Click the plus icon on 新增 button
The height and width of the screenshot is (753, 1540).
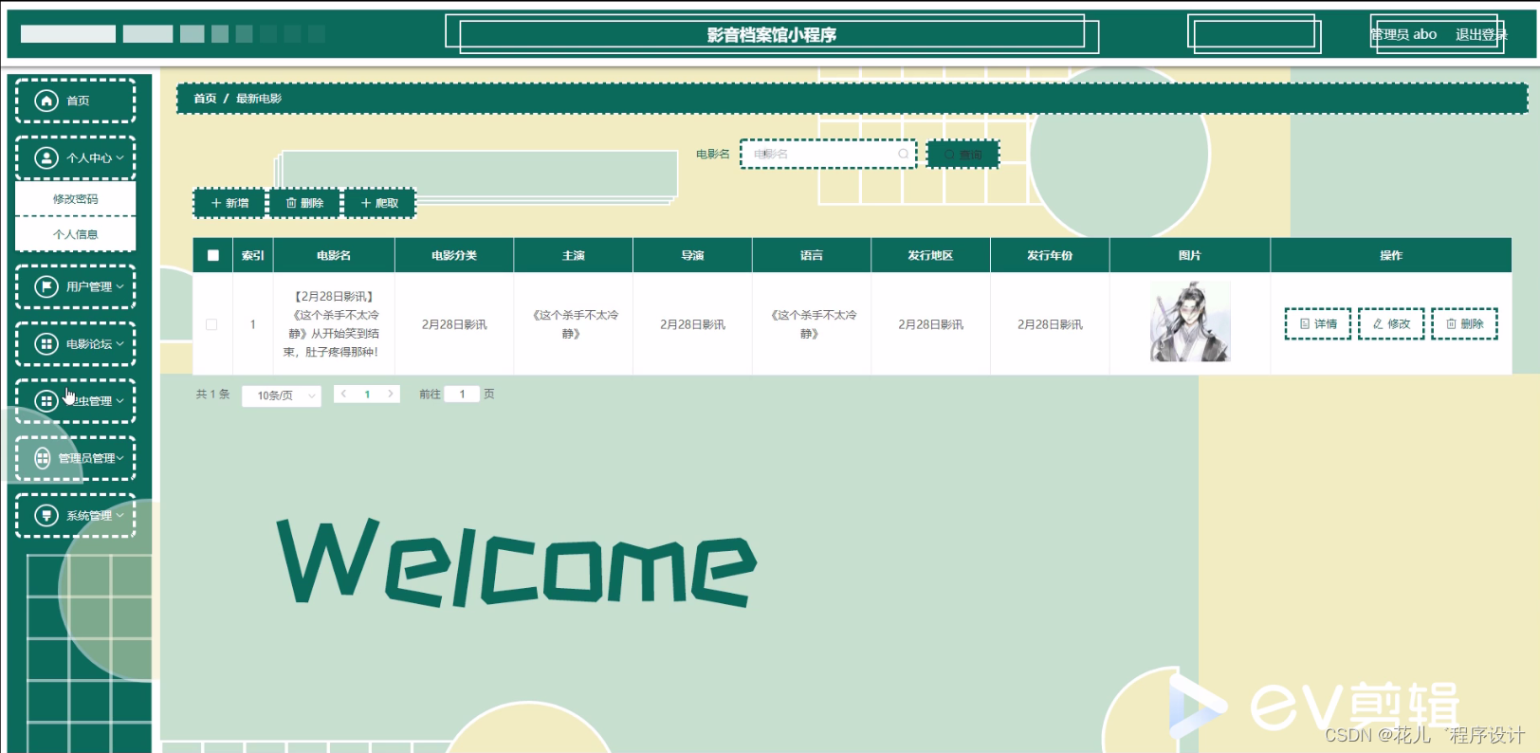tap(216, 203)
